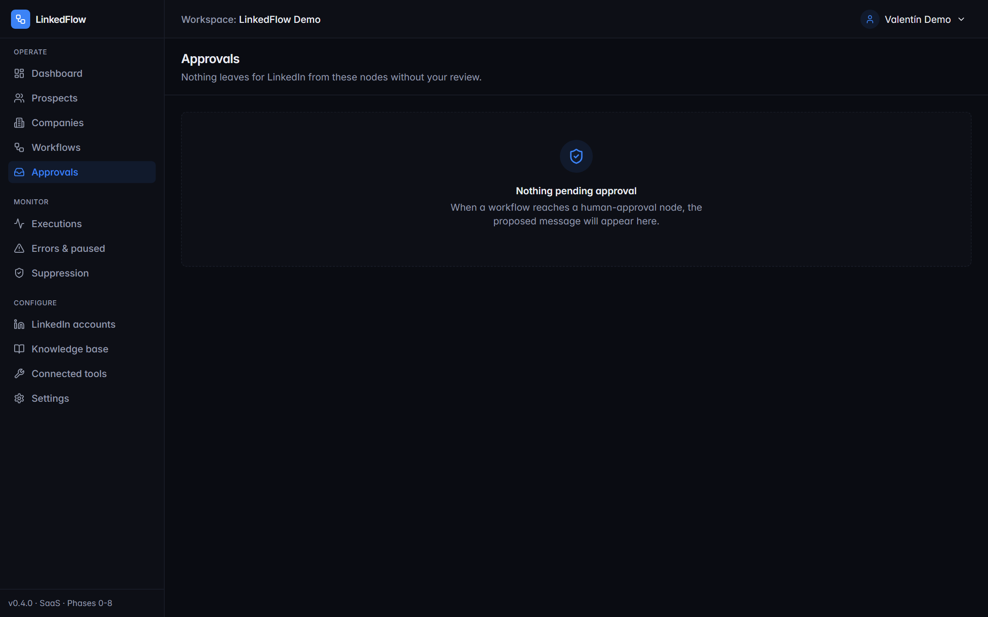Click the Errors & paused warning triangle icon
988x617 pixels.
point(19,249)
